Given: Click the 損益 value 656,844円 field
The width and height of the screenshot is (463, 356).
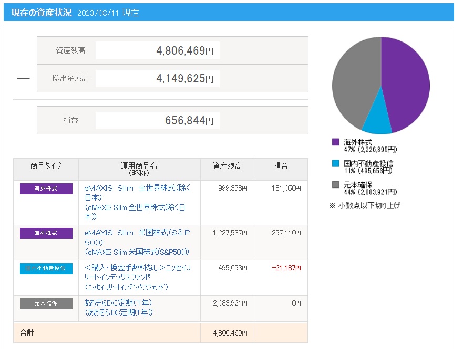Looking at the screenshot, I should point(157,120).
